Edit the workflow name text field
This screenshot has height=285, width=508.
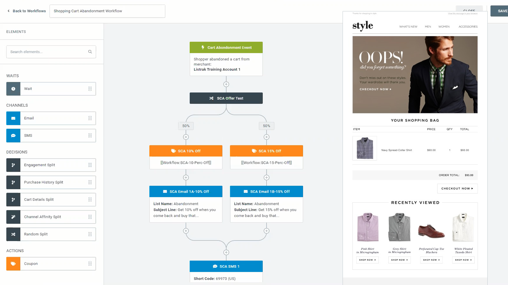point(107,11)
